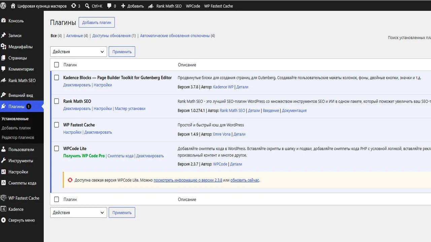Open Настройки for WP Fastest Cache
431x242 pixels.
[x=72, y=132]
